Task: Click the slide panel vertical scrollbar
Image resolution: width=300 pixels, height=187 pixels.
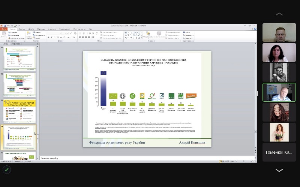Action: click(37, 101)
